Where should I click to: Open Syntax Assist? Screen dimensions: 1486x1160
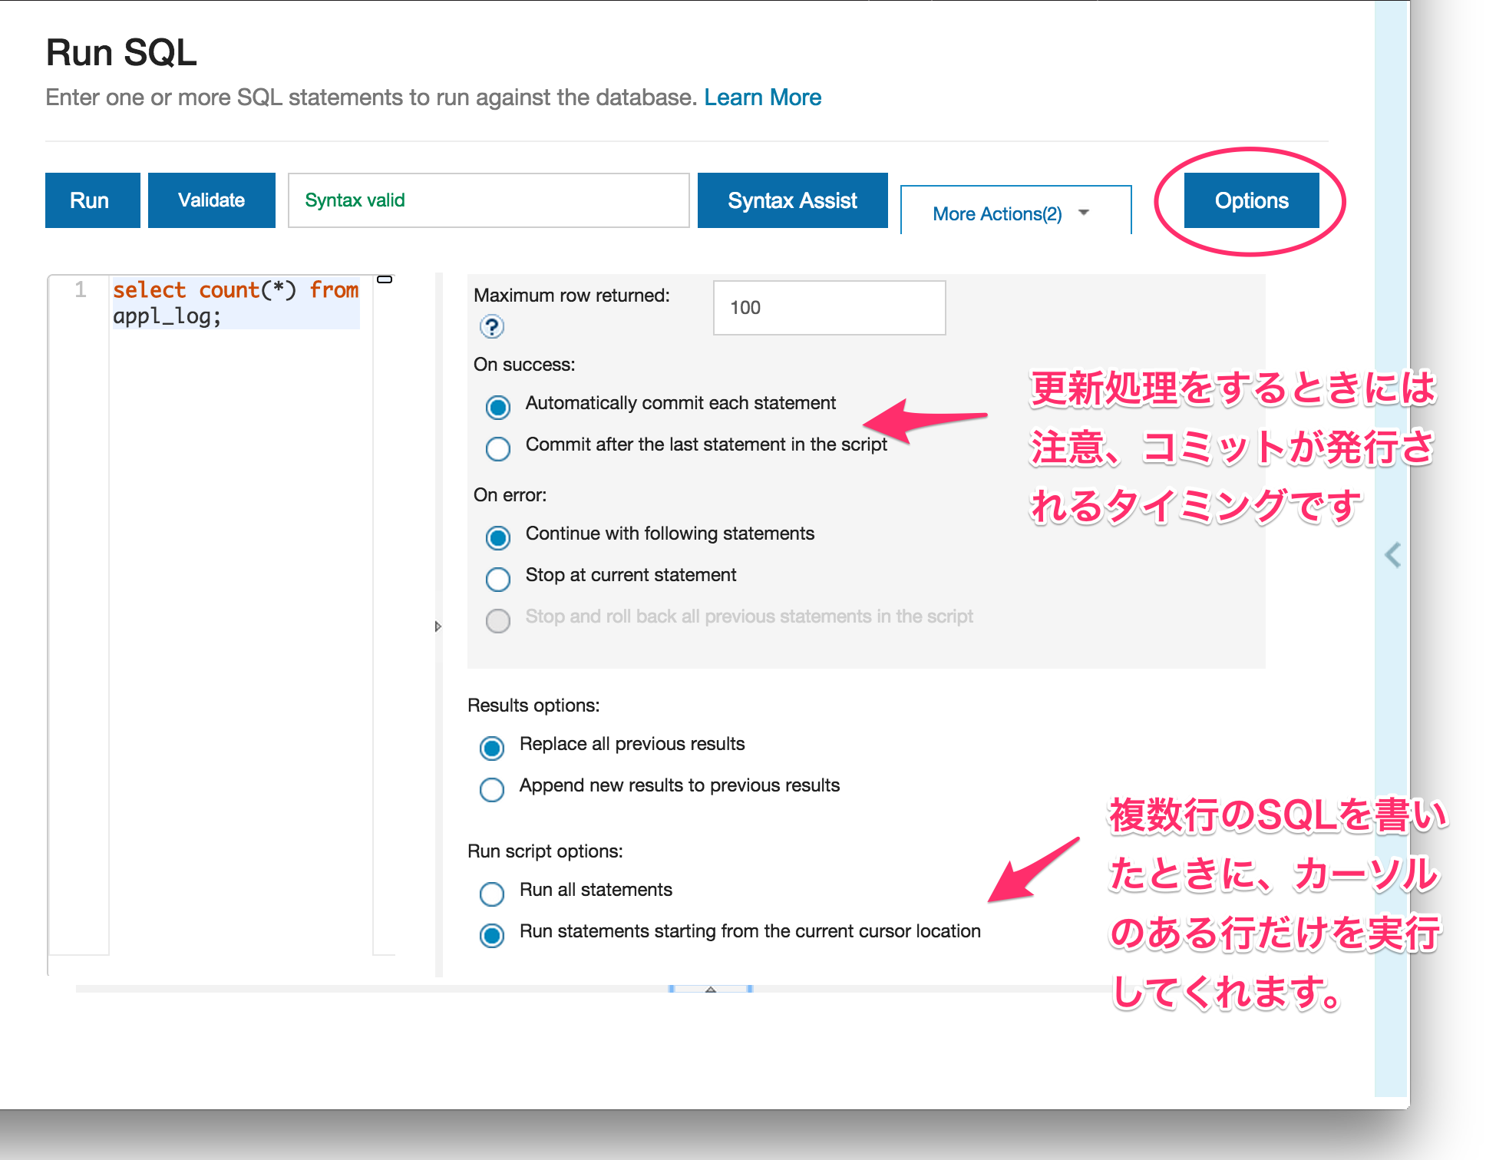click(792, 200)
